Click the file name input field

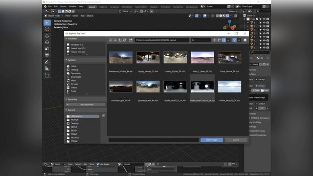[x=154, y=140]
